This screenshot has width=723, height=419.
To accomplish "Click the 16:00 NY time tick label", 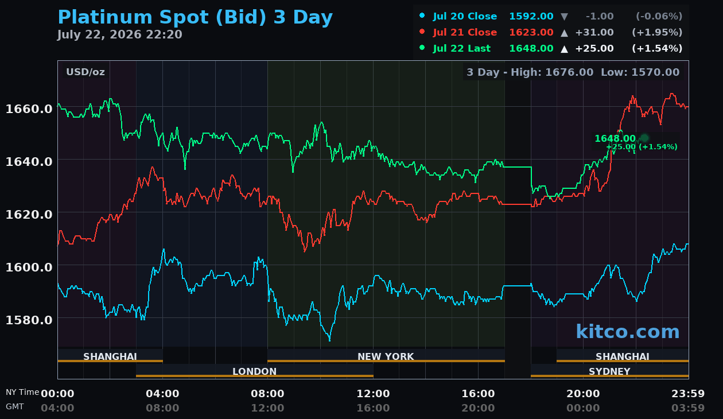I will pos(478,394).
